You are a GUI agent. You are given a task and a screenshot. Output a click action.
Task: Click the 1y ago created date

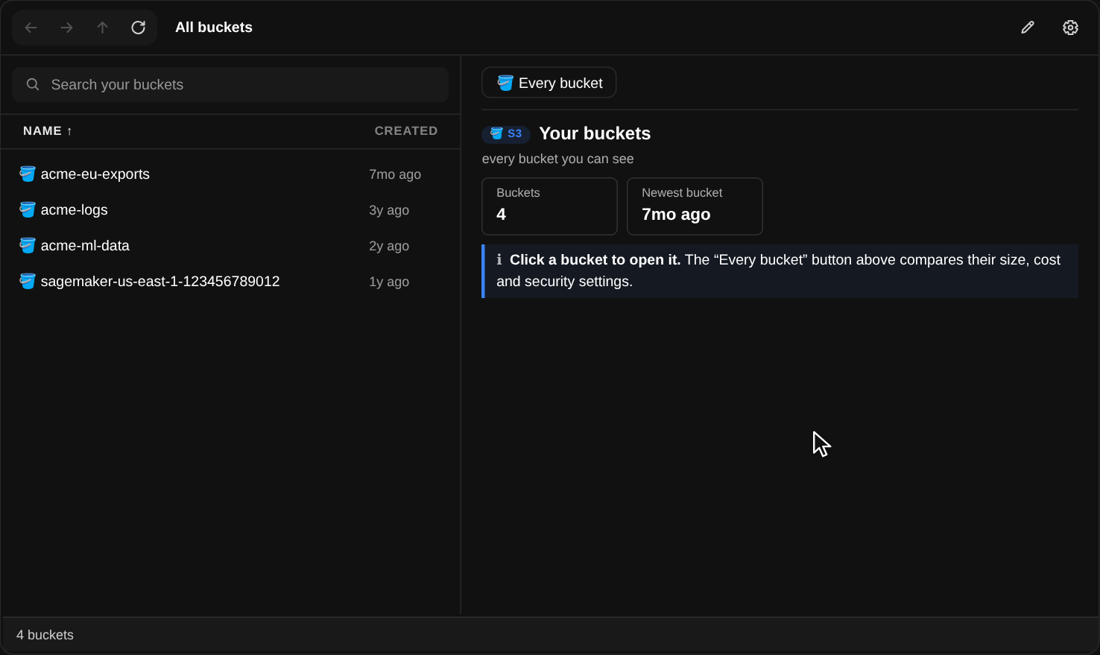click(389, 282)
